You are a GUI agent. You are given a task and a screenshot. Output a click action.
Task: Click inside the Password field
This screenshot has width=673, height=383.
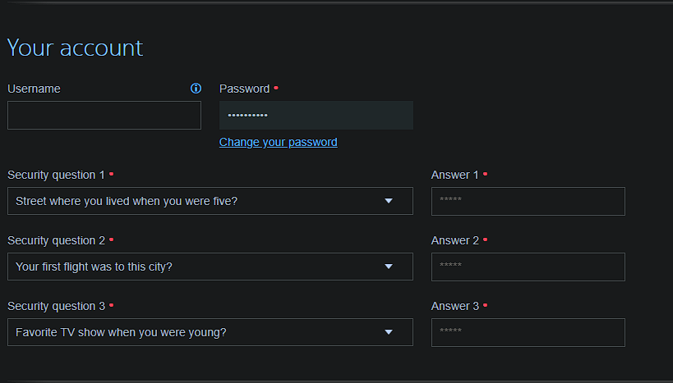(316, 116)
